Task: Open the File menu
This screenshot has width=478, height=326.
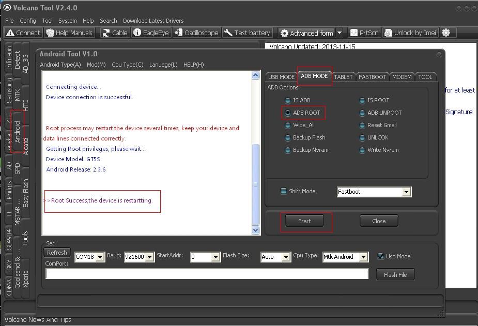Action: pos(9,21)
